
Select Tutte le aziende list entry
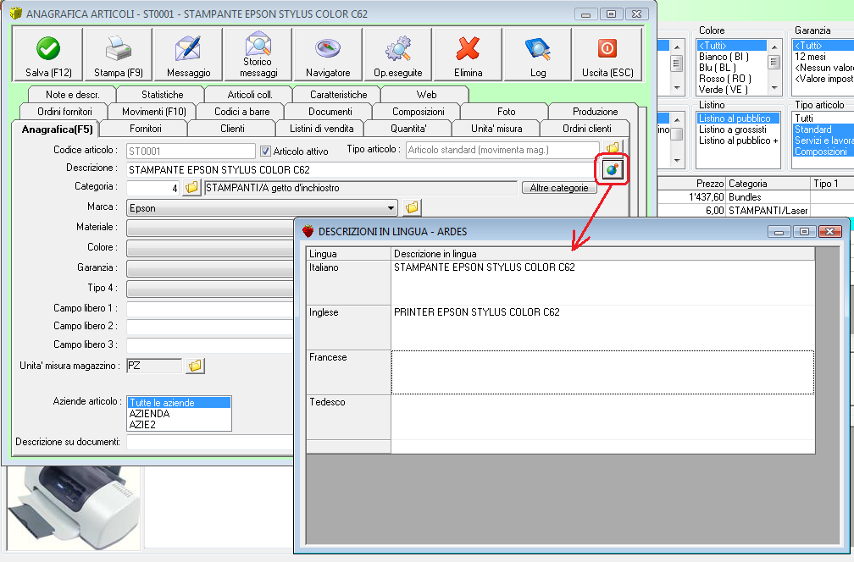click(x=180, y=403)
